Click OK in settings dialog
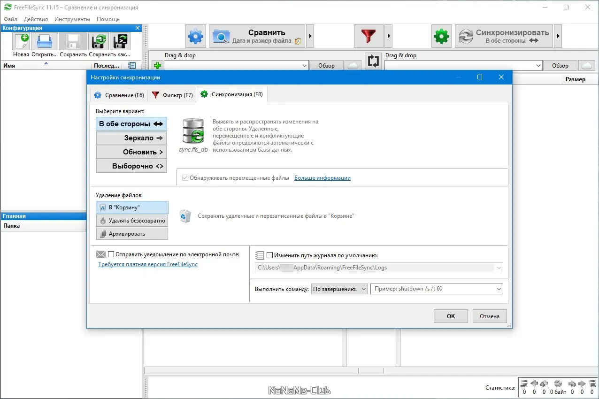The height and width of the screenshot is (399, 599). click(451, 316)
